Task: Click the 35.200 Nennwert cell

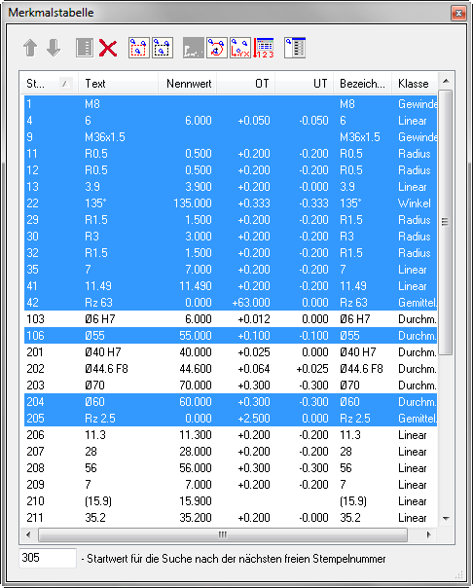Action: (196, 518)
